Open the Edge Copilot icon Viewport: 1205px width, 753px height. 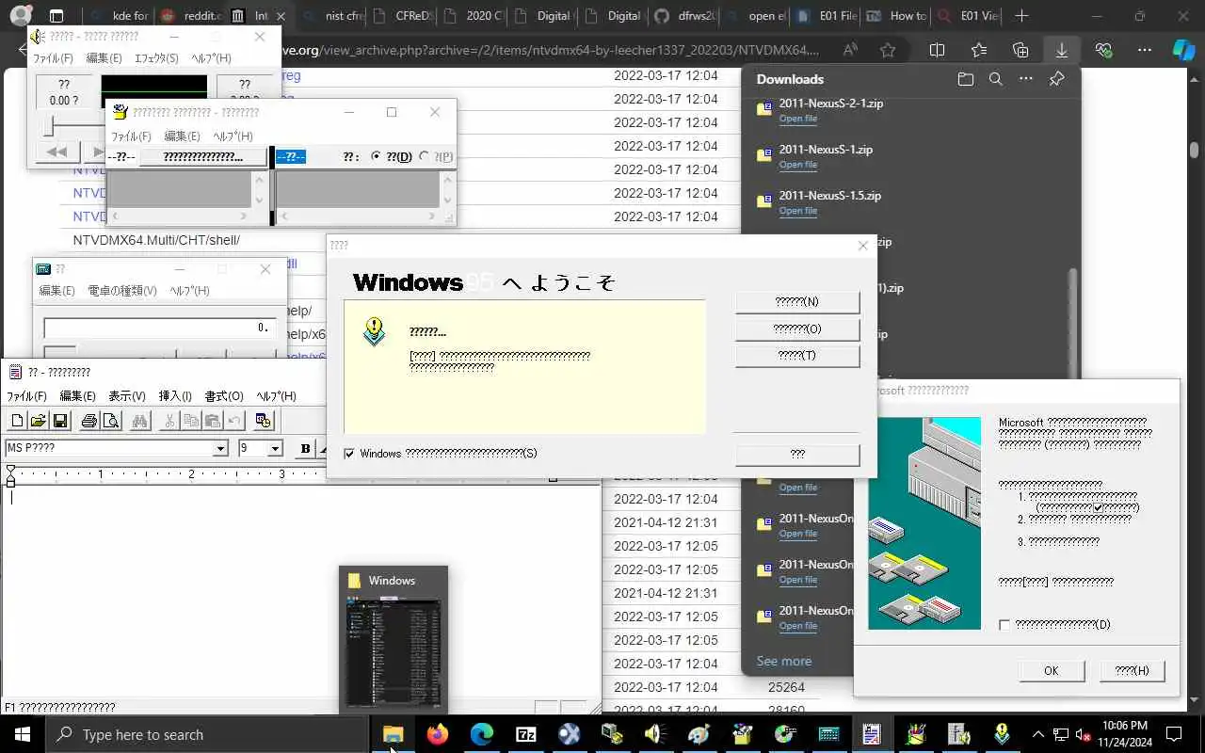[1183, 50]
